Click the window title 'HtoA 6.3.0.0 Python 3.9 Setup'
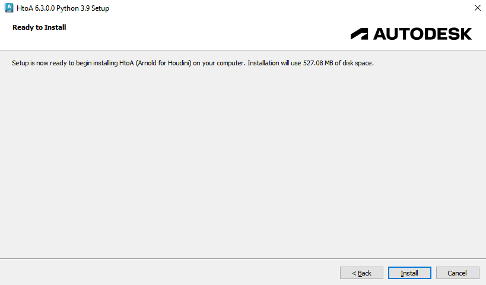The height and width of the screenshot is (285, 486). point(67,8)
